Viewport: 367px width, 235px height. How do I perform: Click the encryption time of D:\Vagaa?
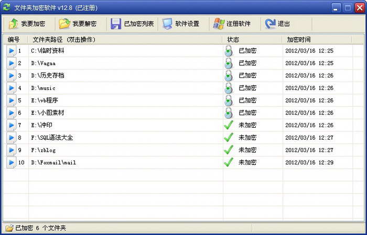pos(309,63)
